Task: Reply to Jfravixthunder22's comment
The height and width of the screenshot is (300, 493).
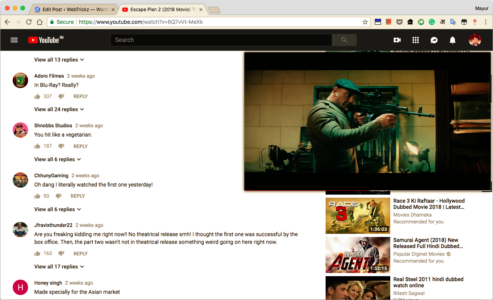Action: [x=80, y=253]
